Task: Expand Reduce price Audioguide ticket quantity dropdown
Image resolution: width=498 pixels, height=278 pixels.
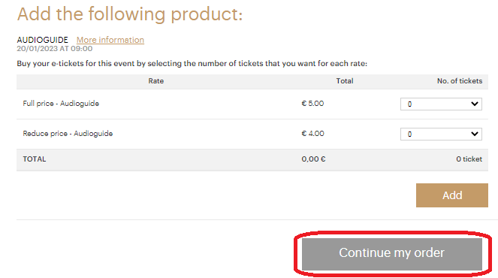Action: pos(441,134)
